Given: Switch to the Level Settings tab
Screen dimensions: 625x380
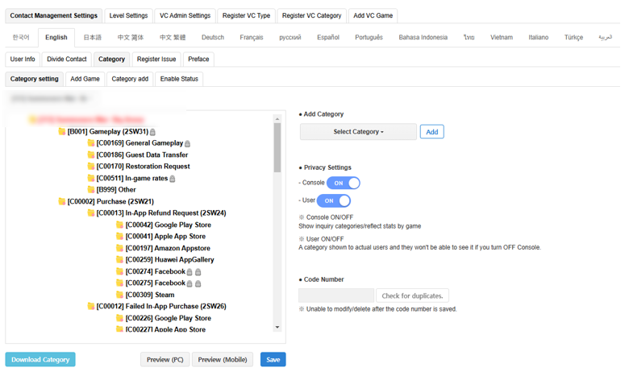Looking at the screenshot, I should (x=128, y=15).
